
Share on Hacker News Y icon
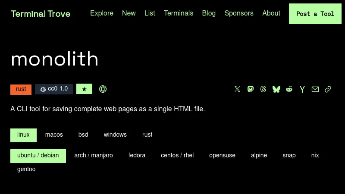[x=302, y=89]
